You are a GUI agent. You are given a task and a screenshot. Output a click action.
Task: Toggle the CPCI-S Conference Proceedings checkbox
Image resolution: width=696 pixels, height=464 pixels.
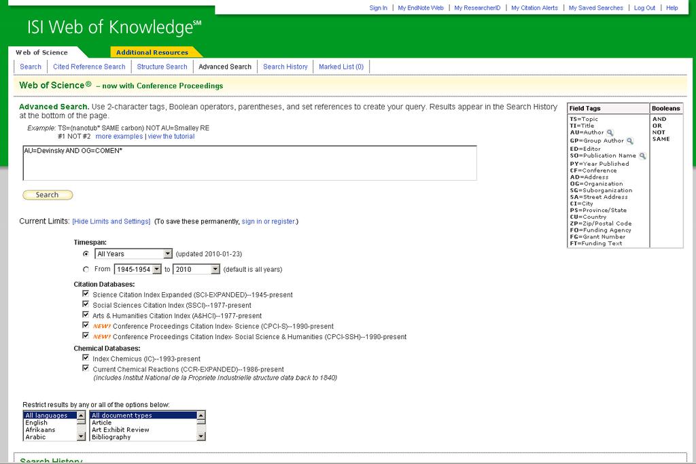pos(86,325)
